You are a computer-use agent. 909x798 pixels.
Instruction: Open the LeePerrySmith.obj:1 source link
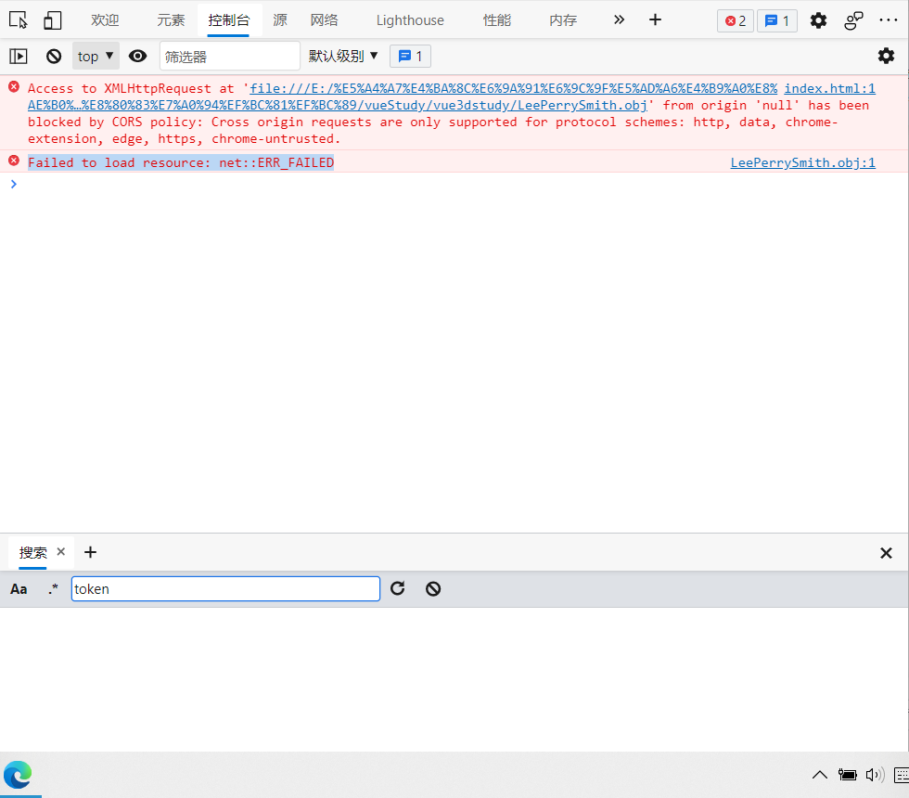point(802,163)
